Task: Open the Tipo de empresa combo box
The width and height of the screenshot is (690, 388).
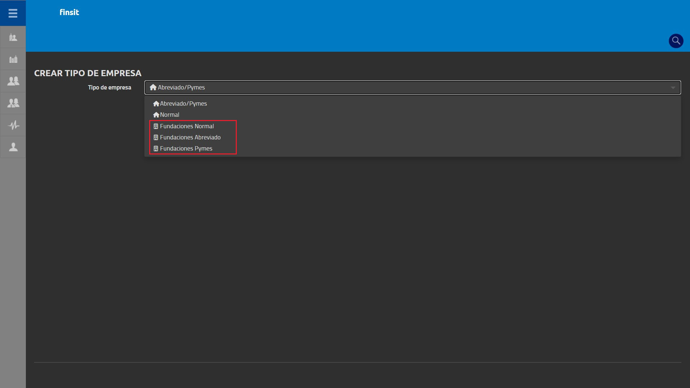Action: click(x=413, y=87)
